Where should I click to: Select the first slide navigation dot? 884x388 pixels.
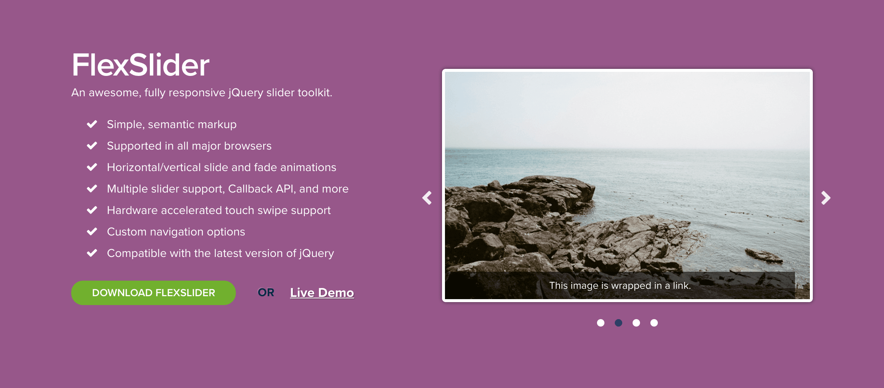coord(601,323)
